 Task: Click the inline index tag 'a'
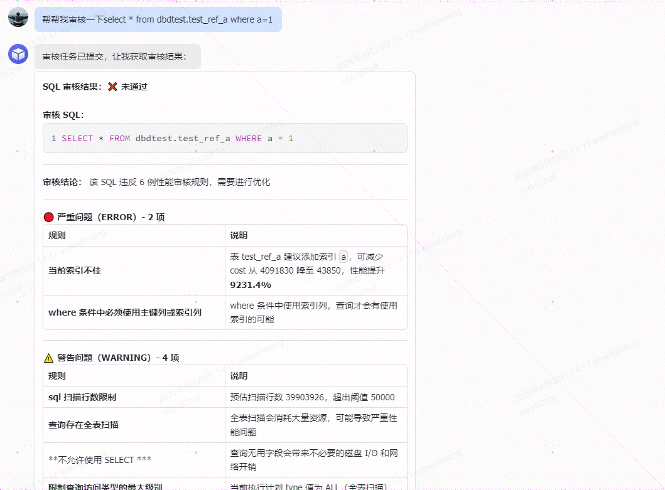(343, 257)
